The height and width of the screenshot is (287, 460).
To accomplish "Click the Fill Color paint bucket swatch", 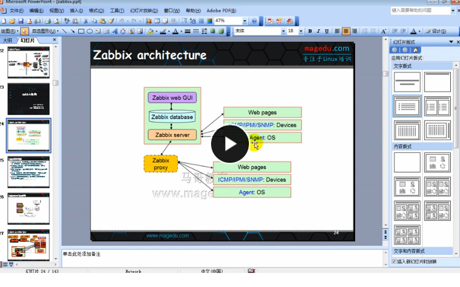I will pos(151,31).
